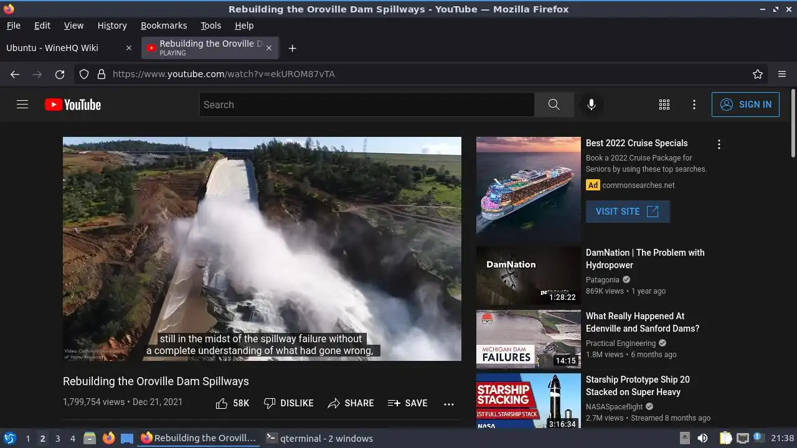The width and height of the screenshot is (797, 448).
Task: Share the video
Action: (x=351, y=403)
